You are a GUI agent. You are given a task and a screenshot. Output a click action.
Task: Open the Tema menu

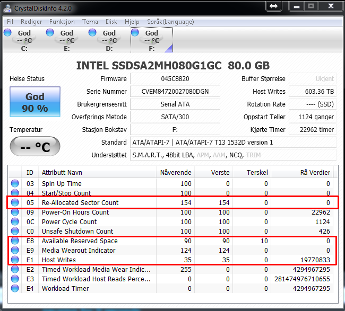click(90, 22)
